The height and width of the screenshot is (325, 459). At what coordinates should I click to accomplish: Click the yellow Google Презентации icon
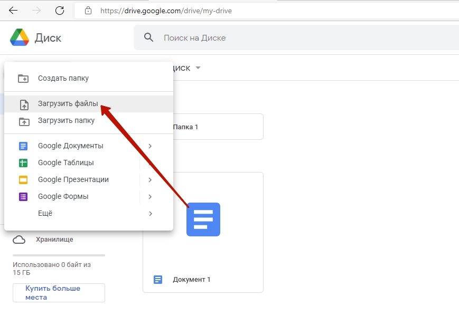(x=23, y=179)
